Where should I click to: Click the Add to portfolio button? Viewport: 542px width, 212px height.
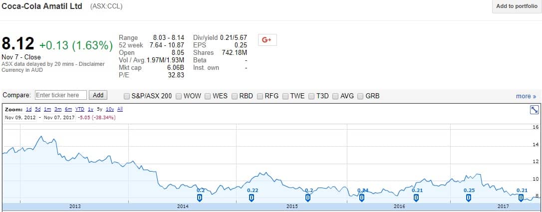coord(517,6)
